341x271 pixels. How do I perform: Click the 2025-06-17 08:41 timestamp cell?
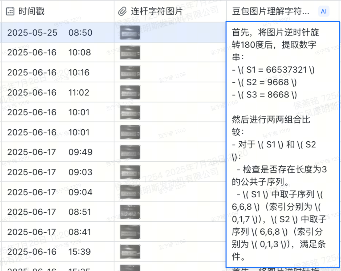coord(49,232)
